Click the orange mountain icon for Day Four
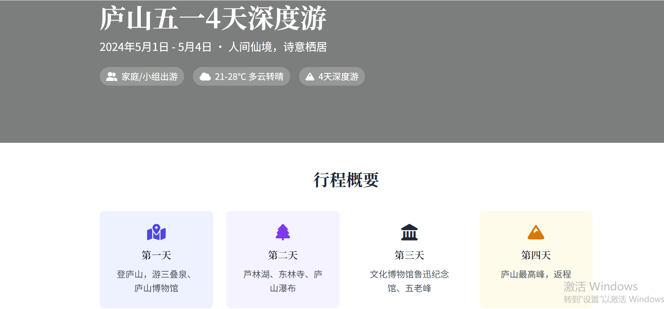 point(536,232)
